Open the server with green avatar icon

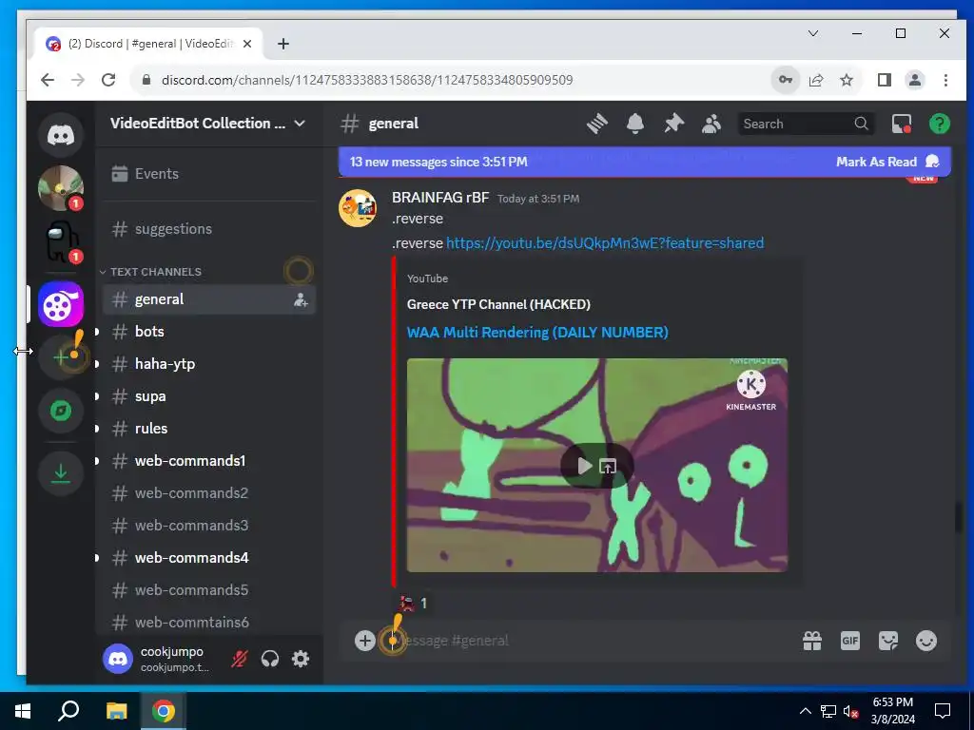61,188
